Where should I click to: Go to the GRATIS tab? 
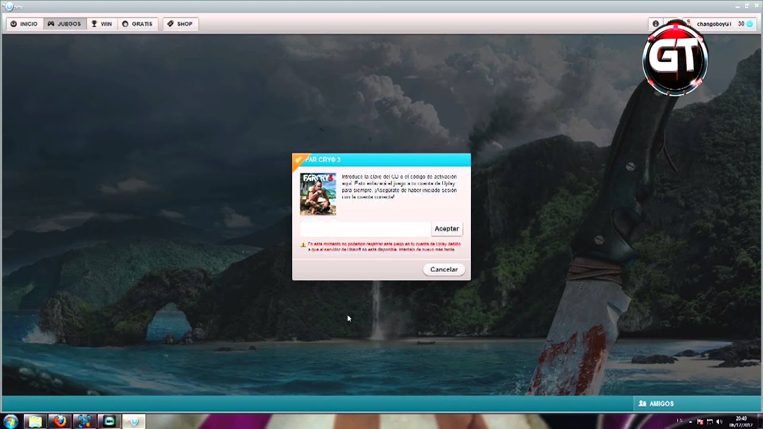tap(138, 24)
